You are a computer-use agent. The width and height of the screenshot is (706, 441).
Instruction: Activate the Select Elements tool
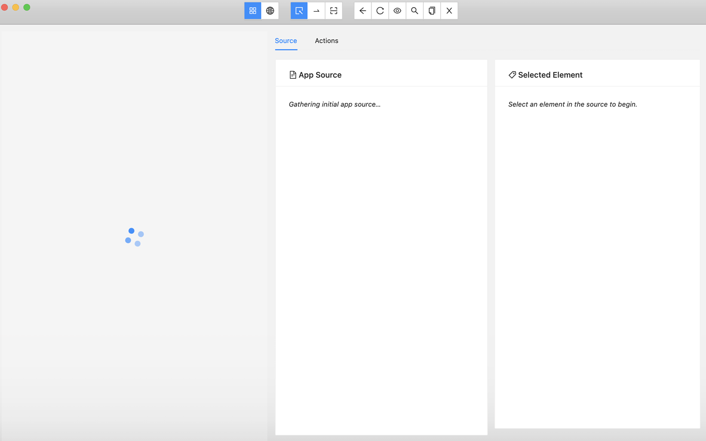point(299,11)
